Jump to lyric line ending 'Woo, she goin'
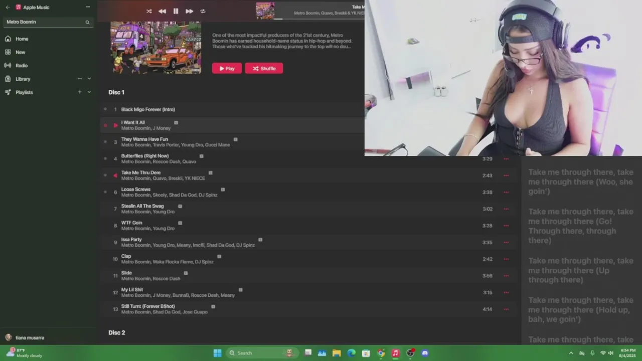 coord(580,182)
